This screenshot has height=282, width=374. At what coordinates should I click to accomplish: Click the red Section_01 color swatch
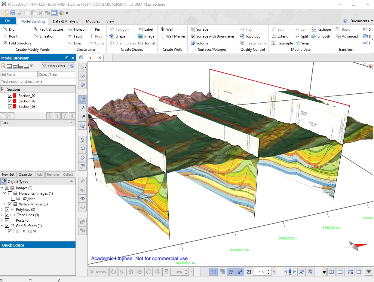pyautogui.click(x=15, y=96)
